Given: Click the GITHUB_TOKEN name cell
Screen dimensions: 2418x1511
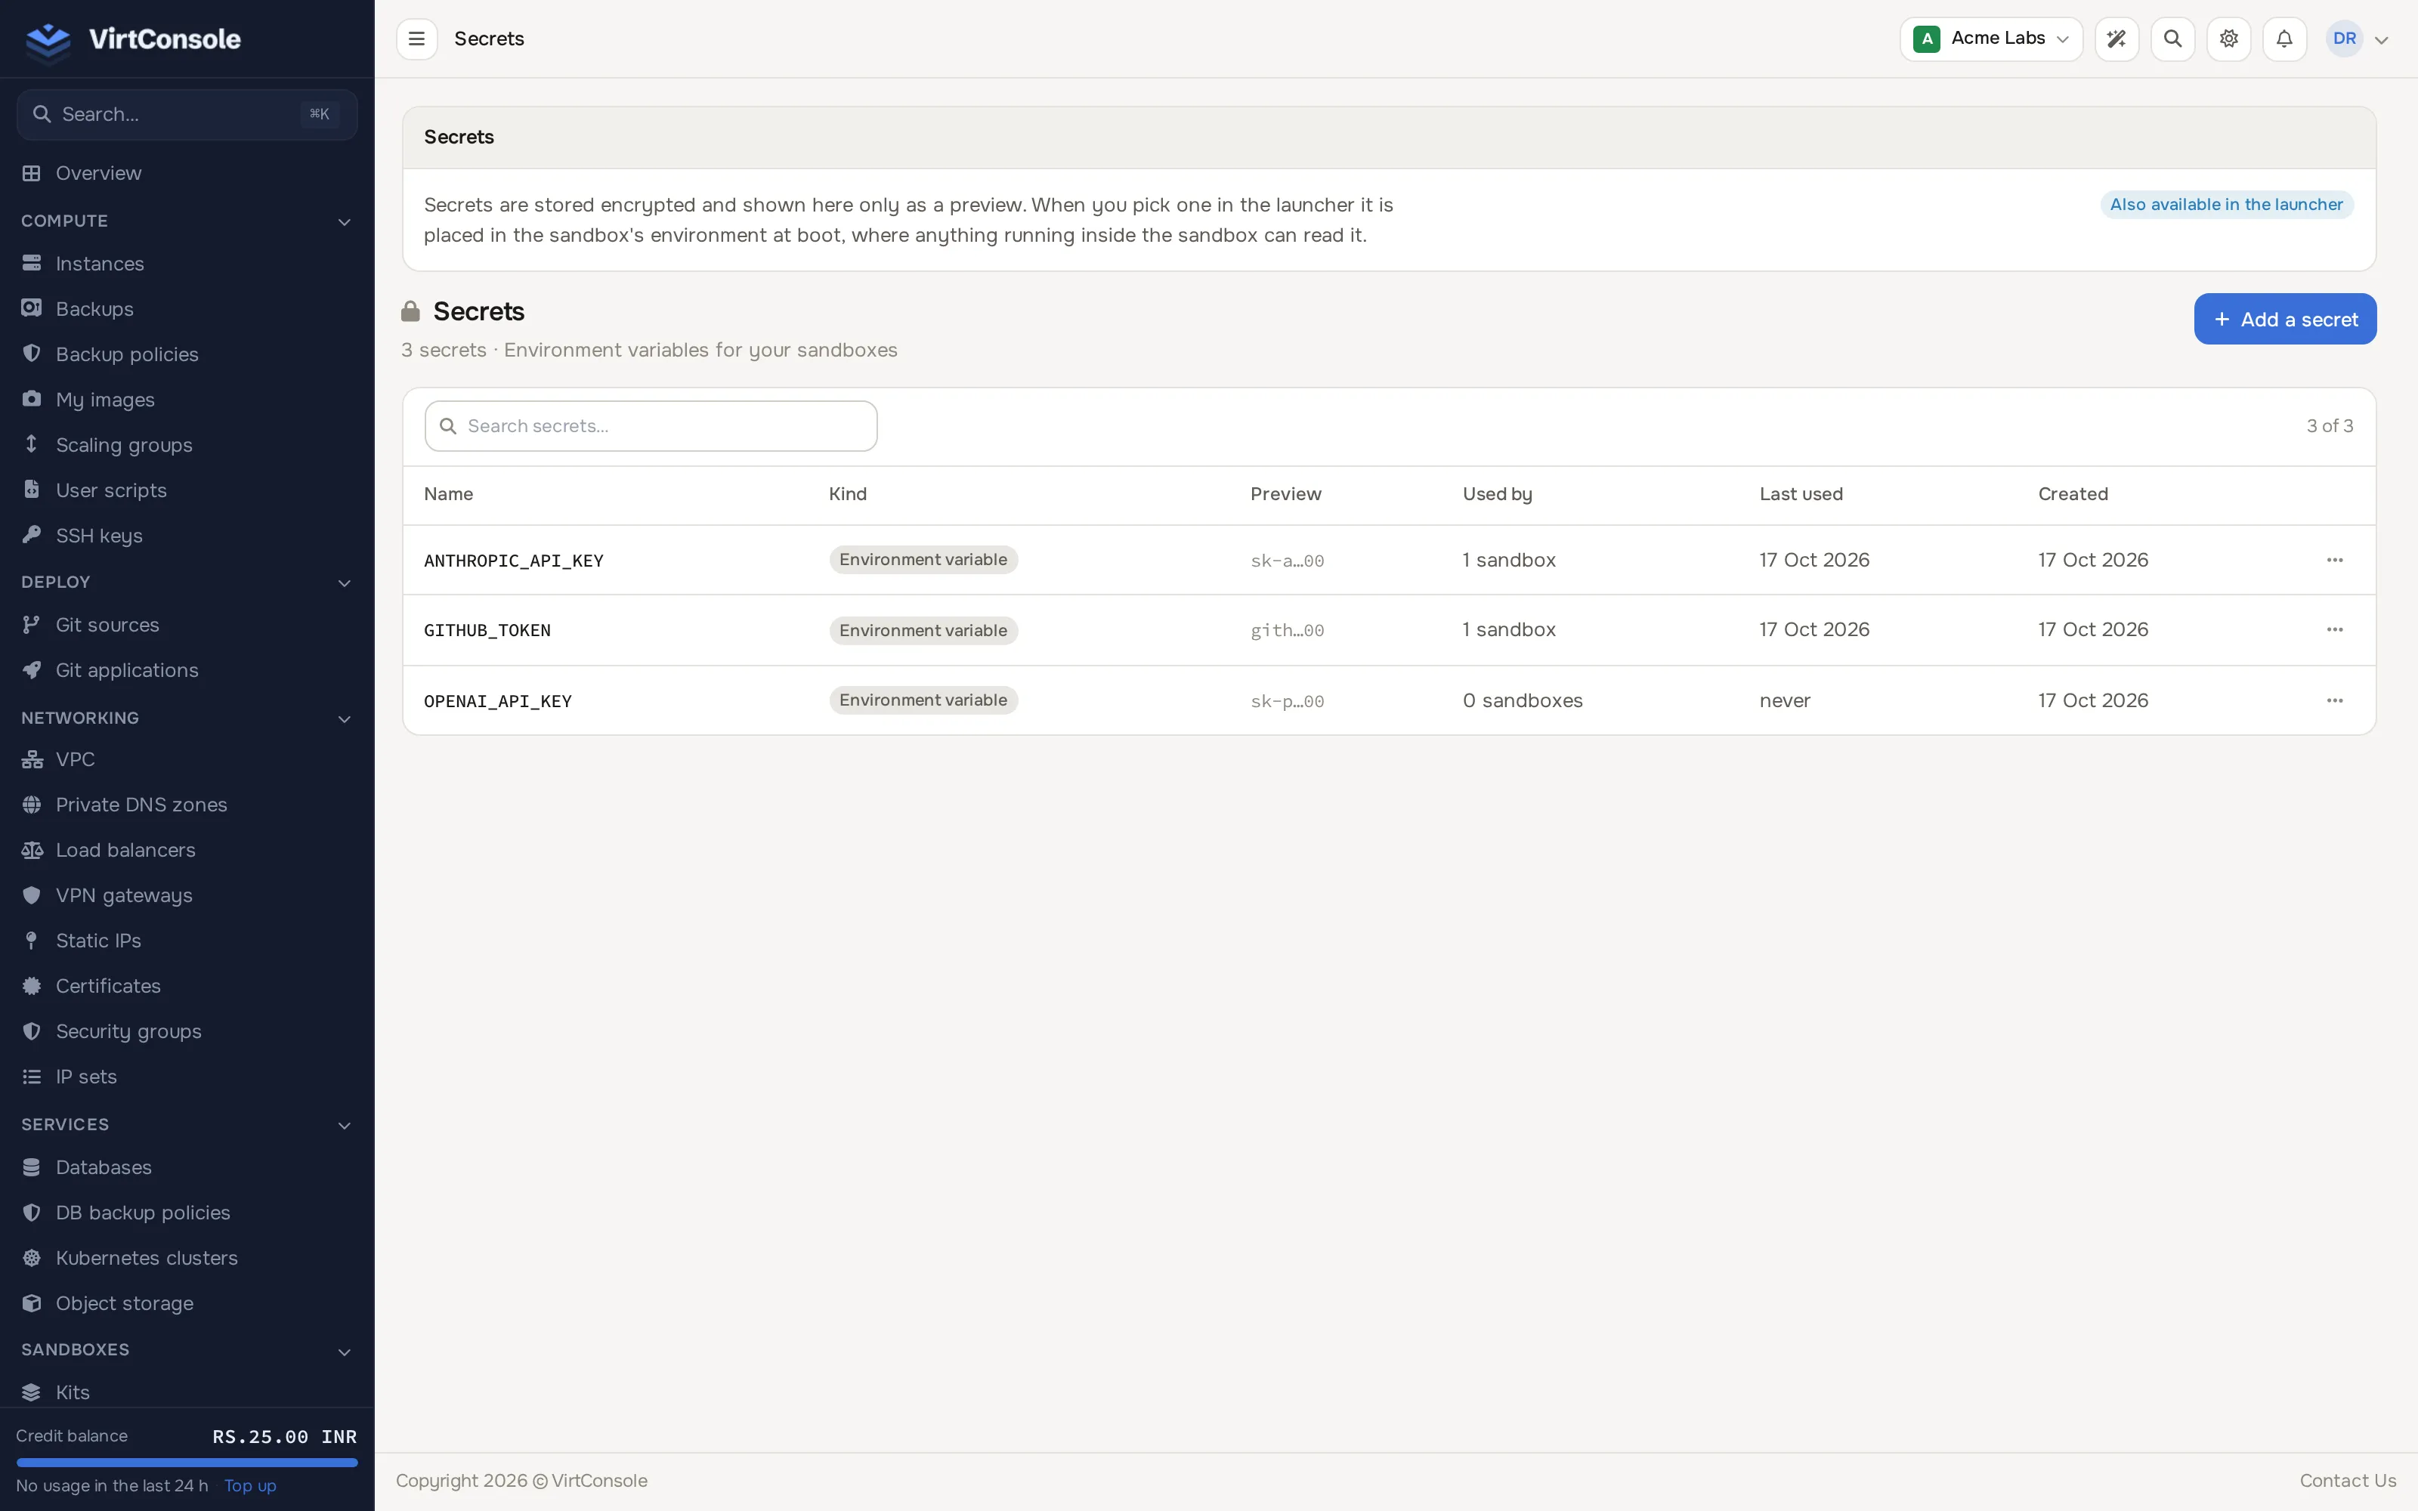Looking at the screenshot, I should pos(487,631).
